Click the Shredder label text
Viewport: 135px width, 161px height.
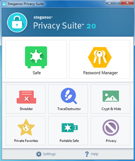point(26,109)
